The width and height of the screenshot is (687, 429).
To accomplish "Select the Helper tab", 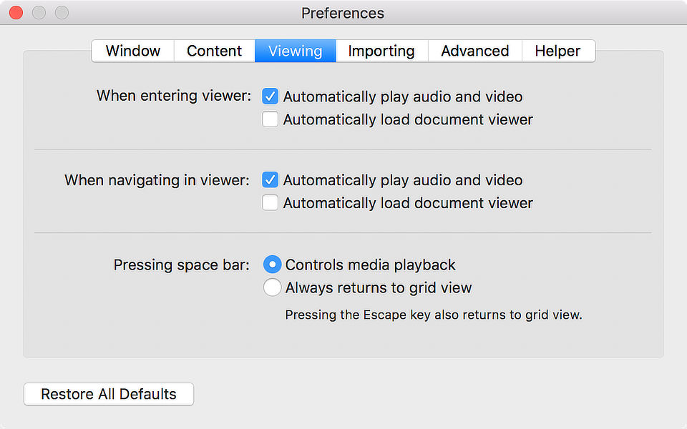I will [x=557, y=51].
